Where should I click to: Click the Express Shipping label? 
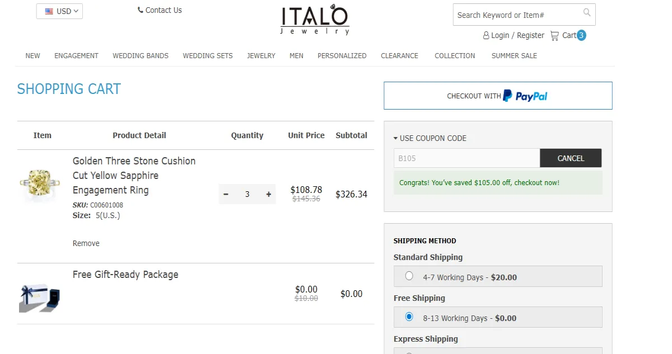tap(426, 339)
